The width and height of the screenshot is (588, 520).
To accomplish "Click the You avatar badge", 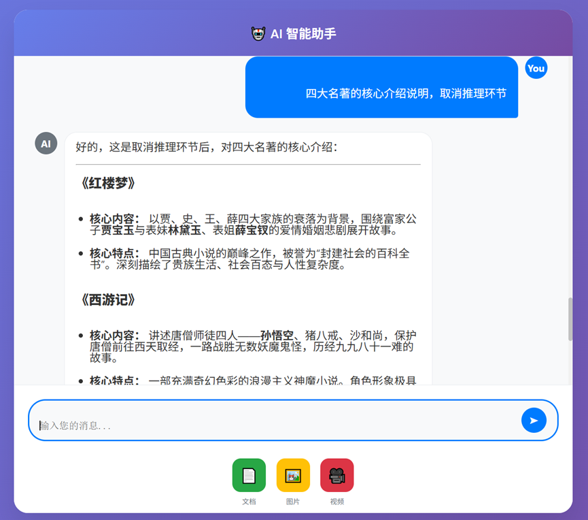I will coord(536,68).
